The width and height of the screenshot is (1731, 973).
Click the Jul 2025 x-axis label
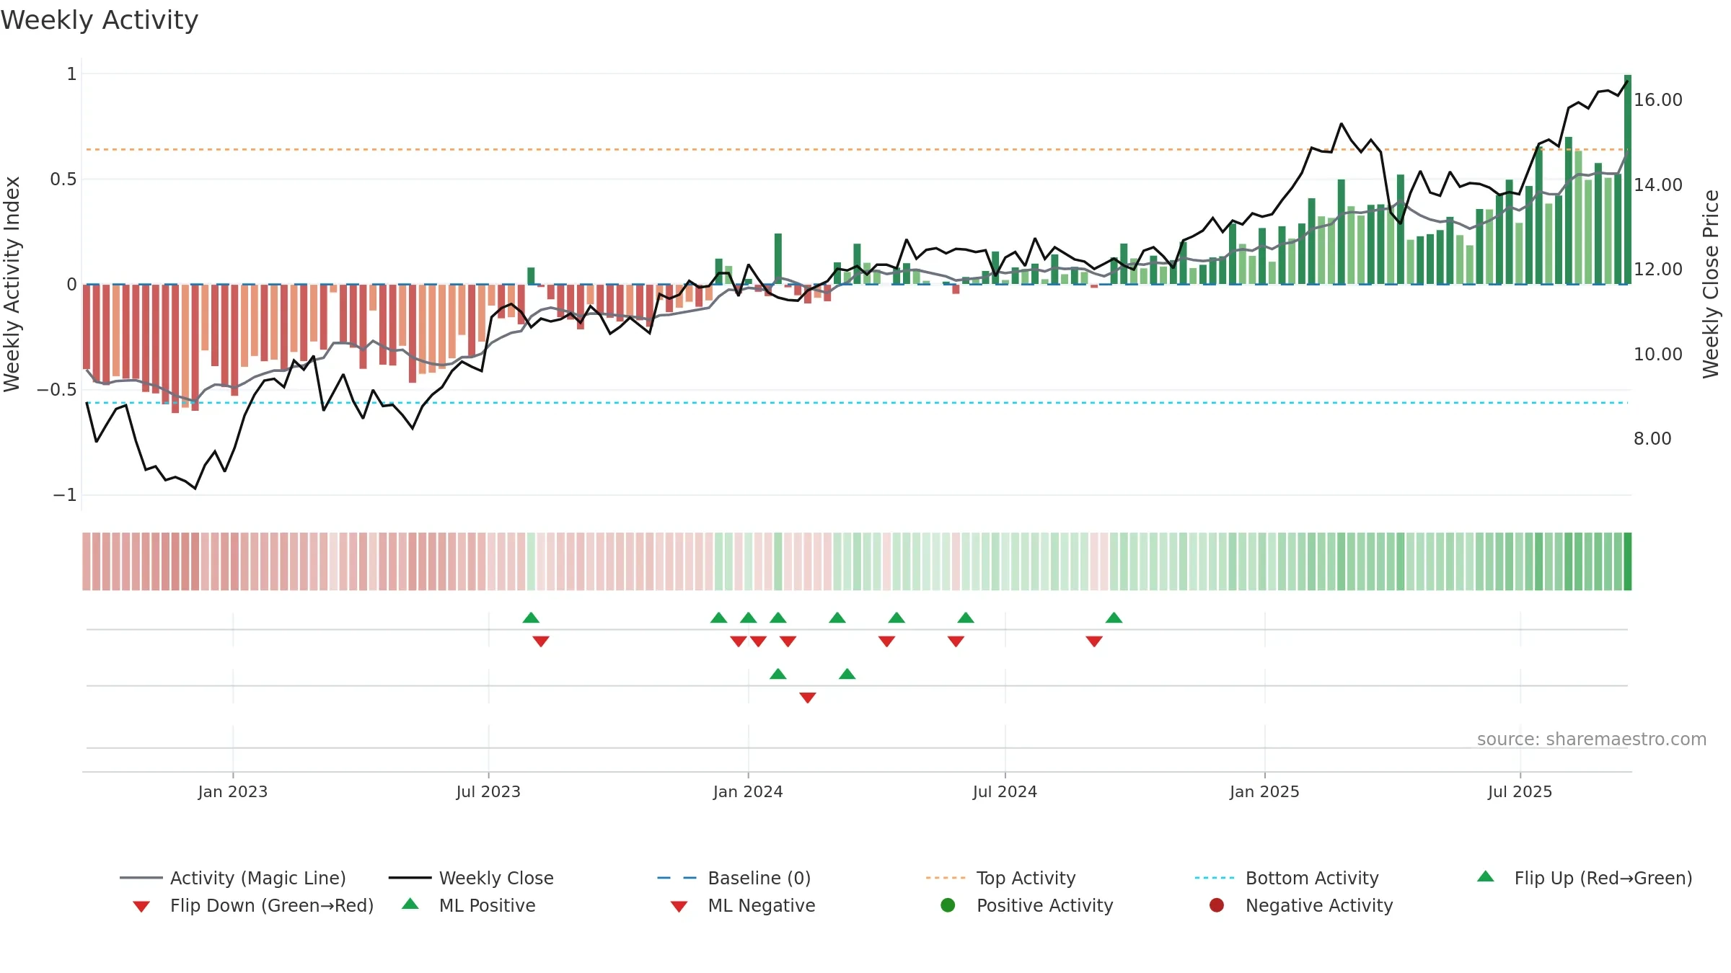pyautogui.click(x=1520, y=791)
